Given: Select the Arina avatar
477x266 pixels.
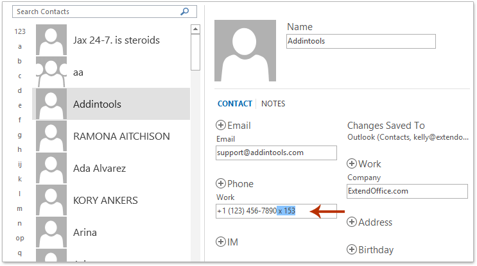Looking at the screenshot, I should point(51,232).
